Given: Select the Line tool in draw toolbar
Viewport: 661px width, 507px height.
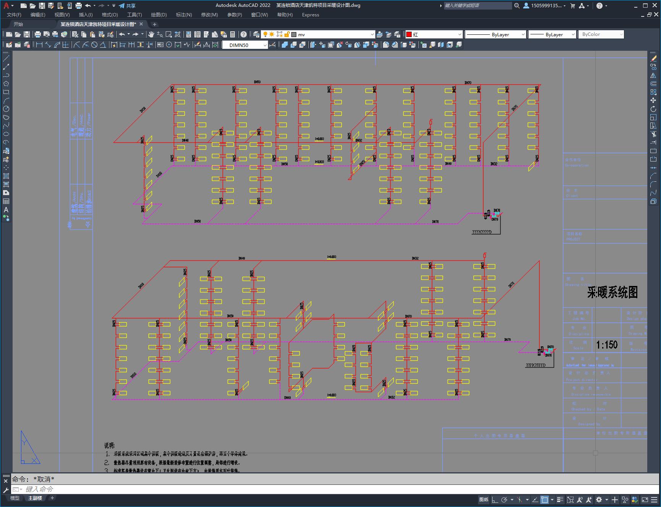Looking at the screenshot, I should click(6, 58).
